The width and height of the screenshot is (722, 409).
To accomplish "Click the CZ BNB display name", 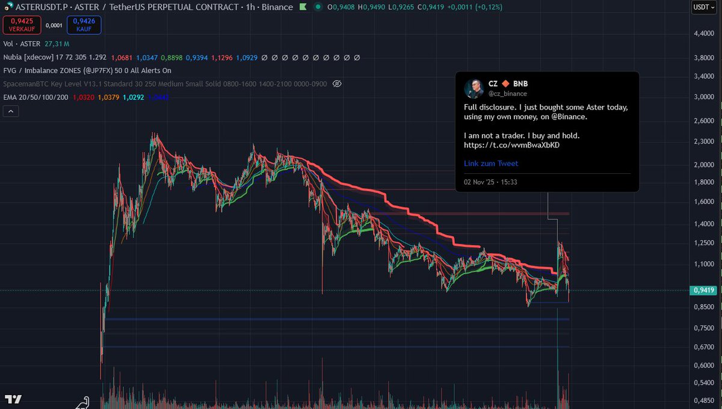I will [x=508, y=84].
